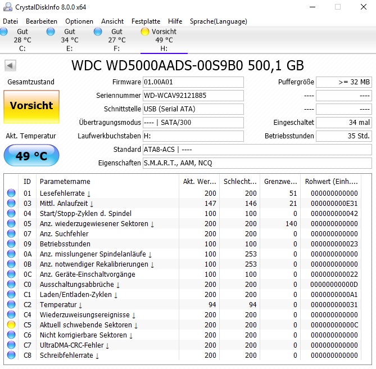Click the blue status icon for Lesefehlerrate

[11, 193]
